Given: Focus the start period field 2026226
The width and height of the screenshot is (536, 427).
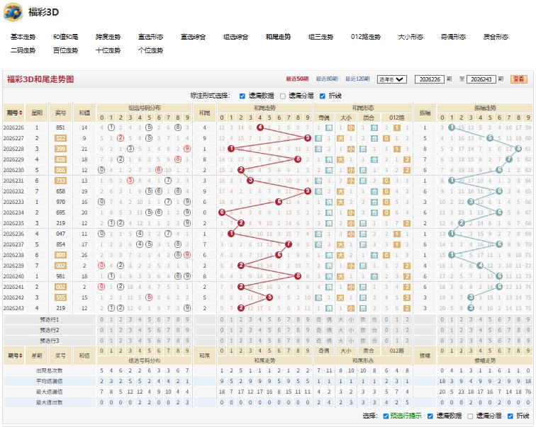Looking at the screenshot, I should point(430,79).
